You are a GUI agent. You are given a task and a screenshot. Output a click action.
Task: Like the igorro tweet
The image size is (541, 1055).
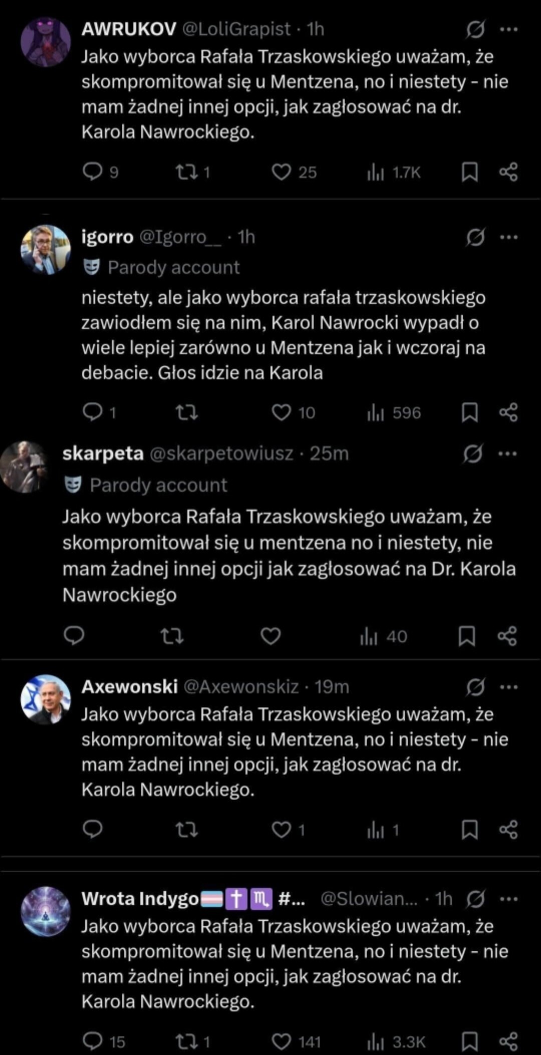(x=282, y=412)
